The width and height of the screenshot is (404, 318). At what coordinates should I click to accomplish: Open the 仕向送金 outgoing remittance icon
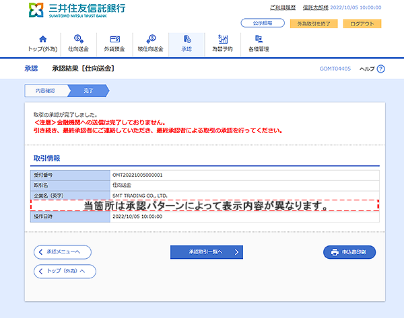[79, 39]
